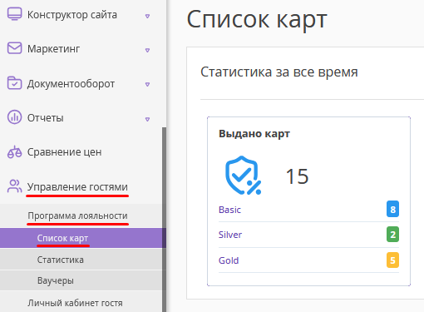The width and height of the screenshot is (424, 312).
Task: Click the sidebar vertical scrollbar
Action: (164, 219)
